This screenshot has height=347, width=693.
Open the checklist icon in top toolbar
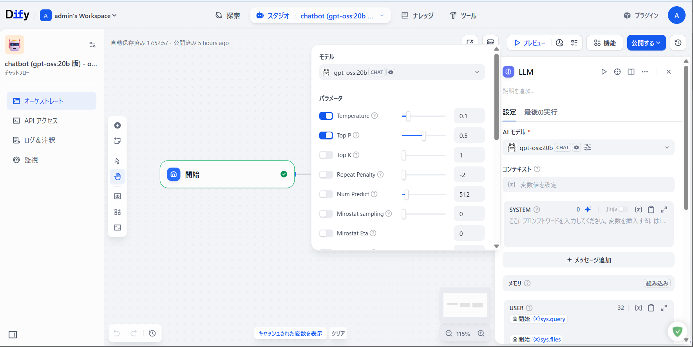click(574, 43)
